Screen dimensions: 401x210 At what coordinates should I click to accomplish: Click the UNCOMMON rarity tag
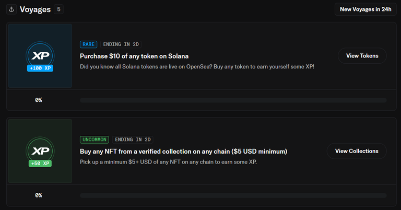[95, 139]
